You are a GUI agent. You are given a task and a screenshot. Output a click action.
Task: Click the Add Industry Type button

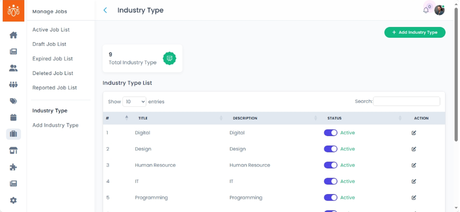(x=414, y=32)
